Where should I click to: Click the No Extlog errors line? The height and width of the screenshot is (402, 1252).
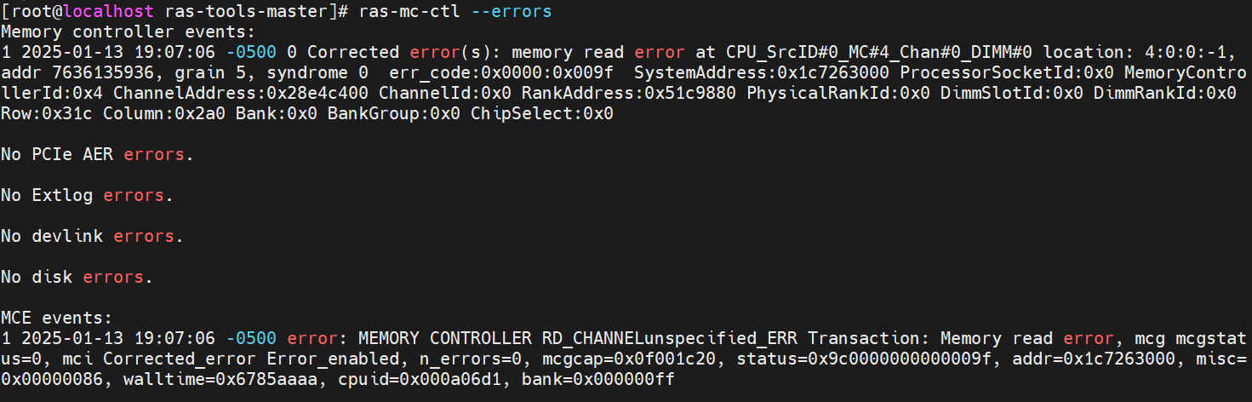point(87,195)
